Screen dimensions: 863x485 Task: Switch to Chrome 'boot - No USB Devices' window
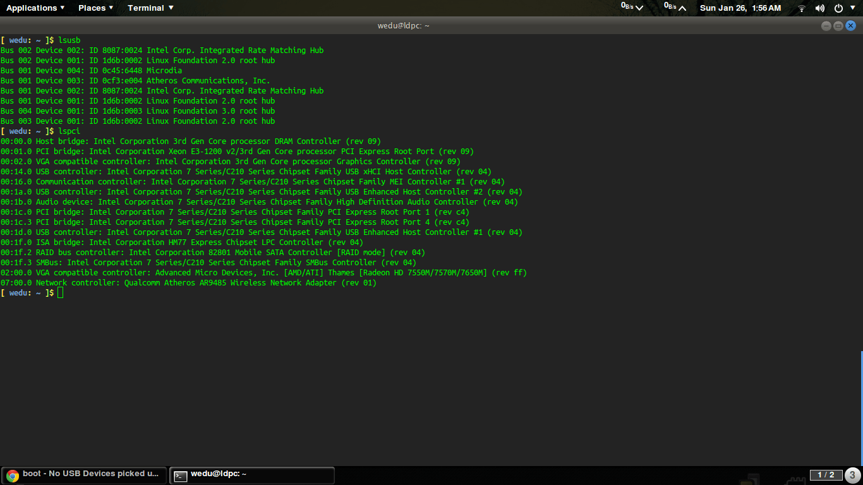coord(84,475)
